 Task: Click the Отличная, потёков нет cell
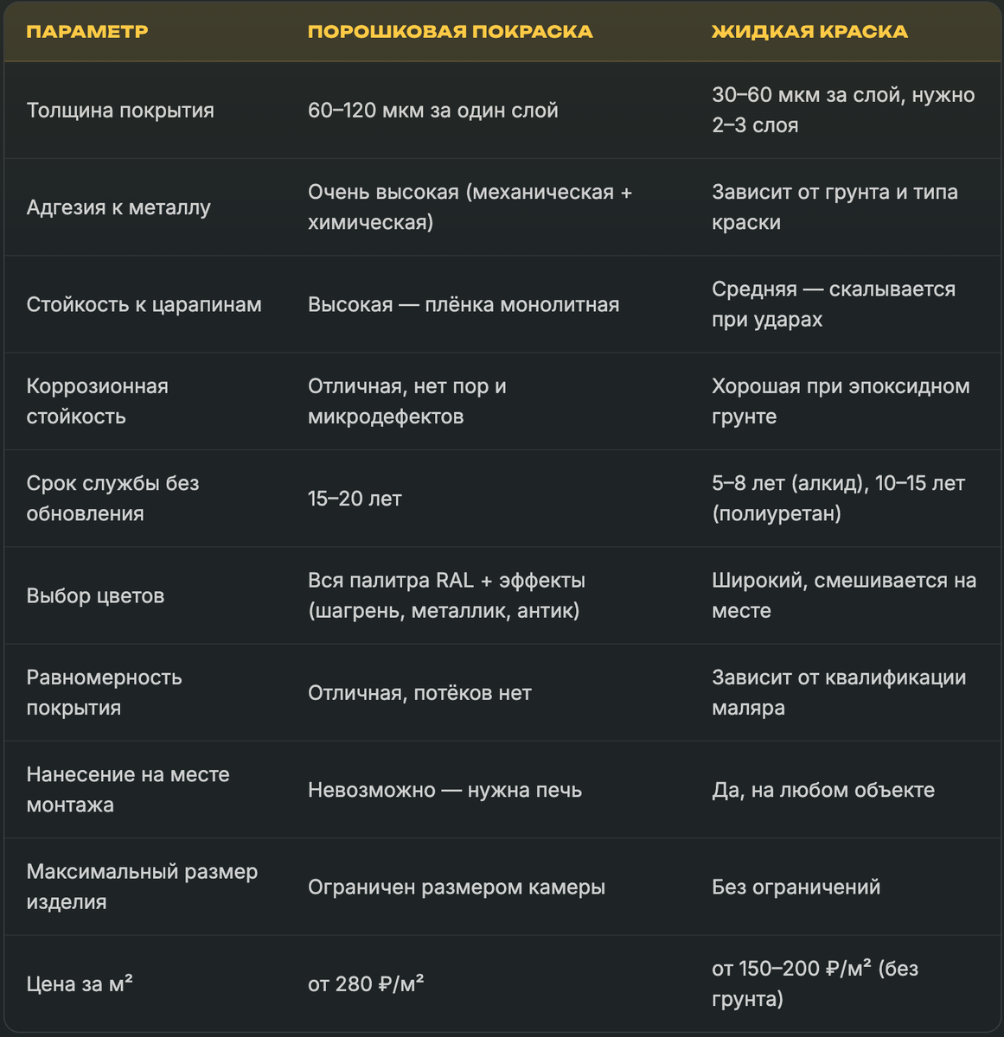coord(419,693)
